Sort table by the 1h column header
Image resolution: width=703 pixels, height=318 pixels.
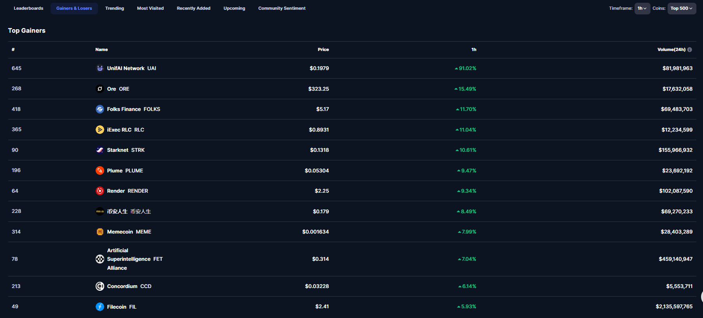pyautogui.click(x=474, y=49)
